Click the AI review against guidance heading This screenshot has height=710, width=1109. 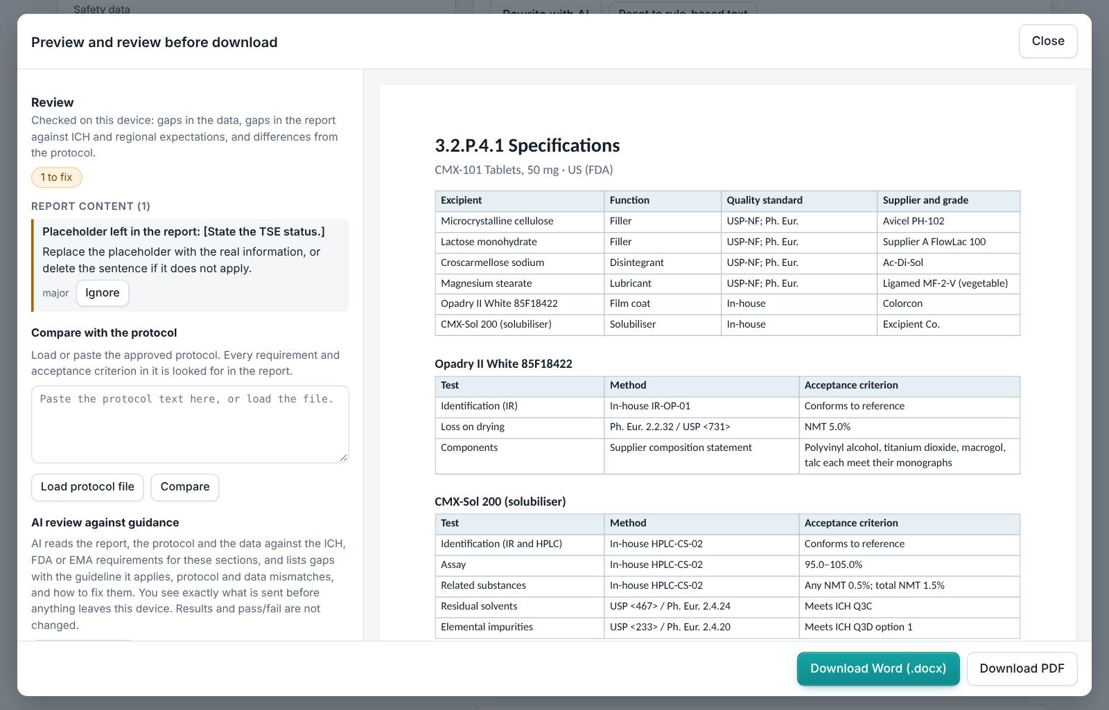click(105, 523)
